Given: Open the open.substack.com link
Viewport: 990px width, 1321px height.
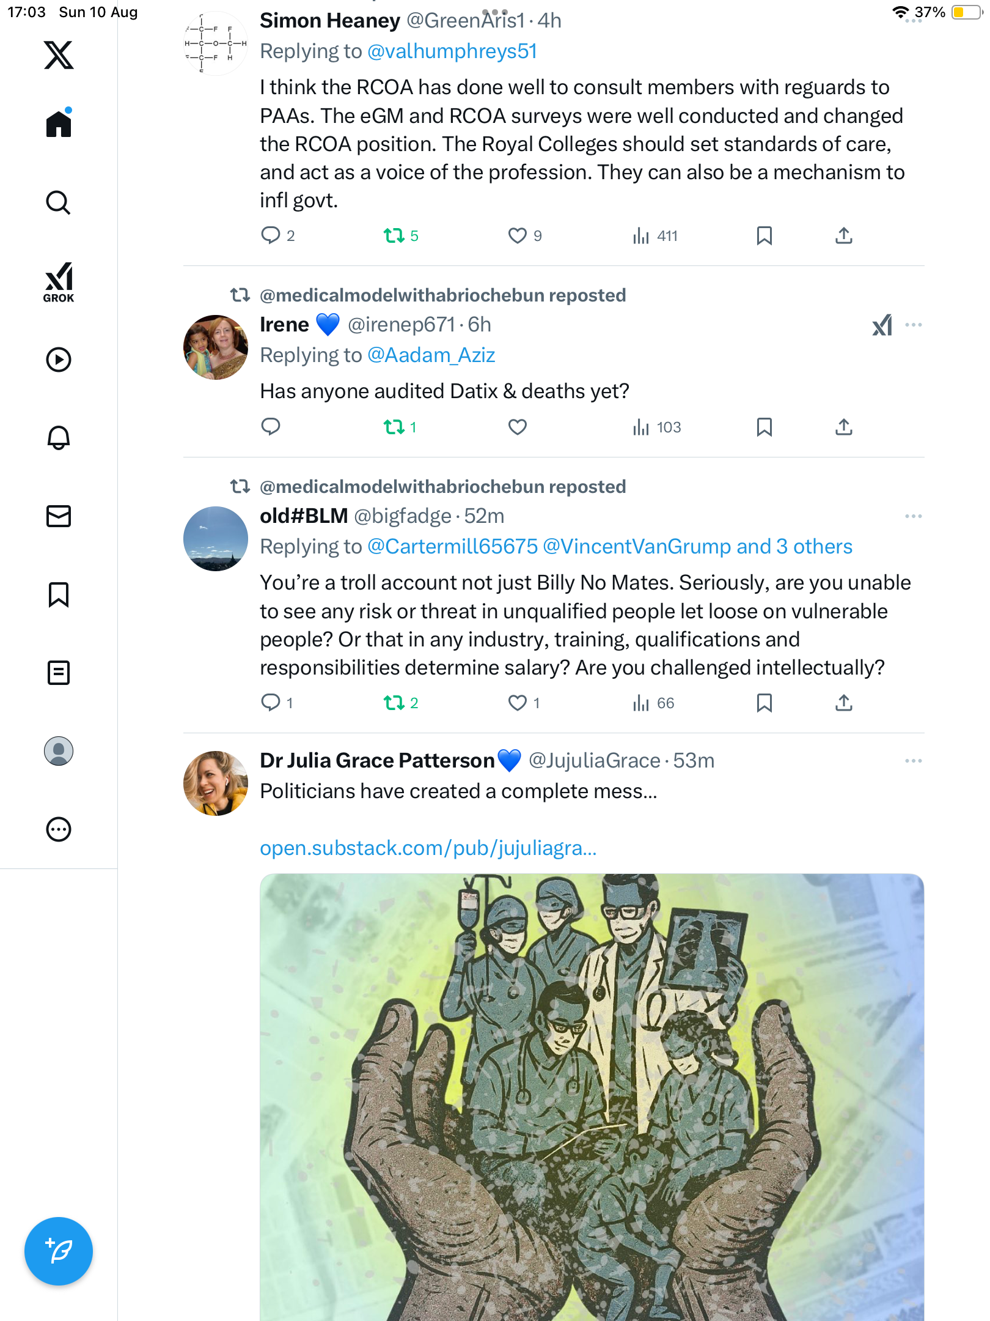Looking at the screenshot, I should (428, 848).
